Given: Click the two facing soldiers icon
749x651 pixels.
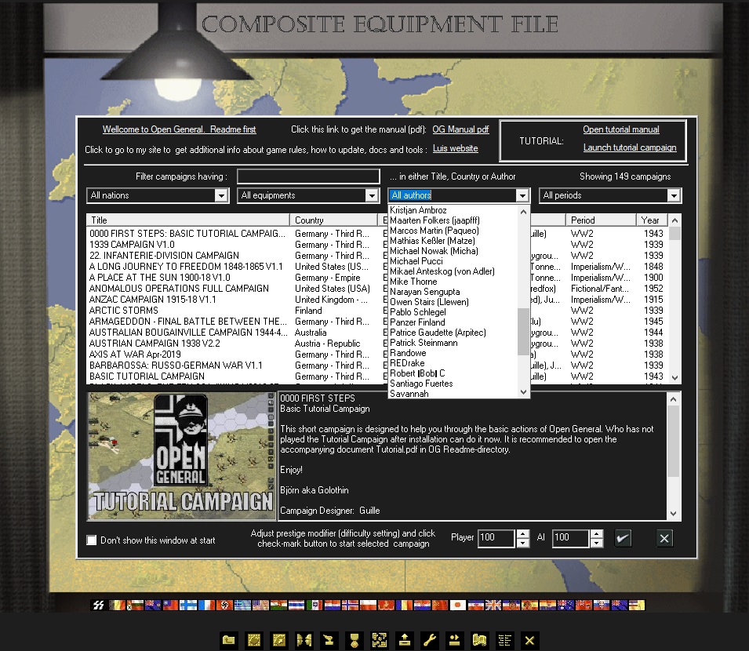Looking at the screenshot, I should coord(304,640).
